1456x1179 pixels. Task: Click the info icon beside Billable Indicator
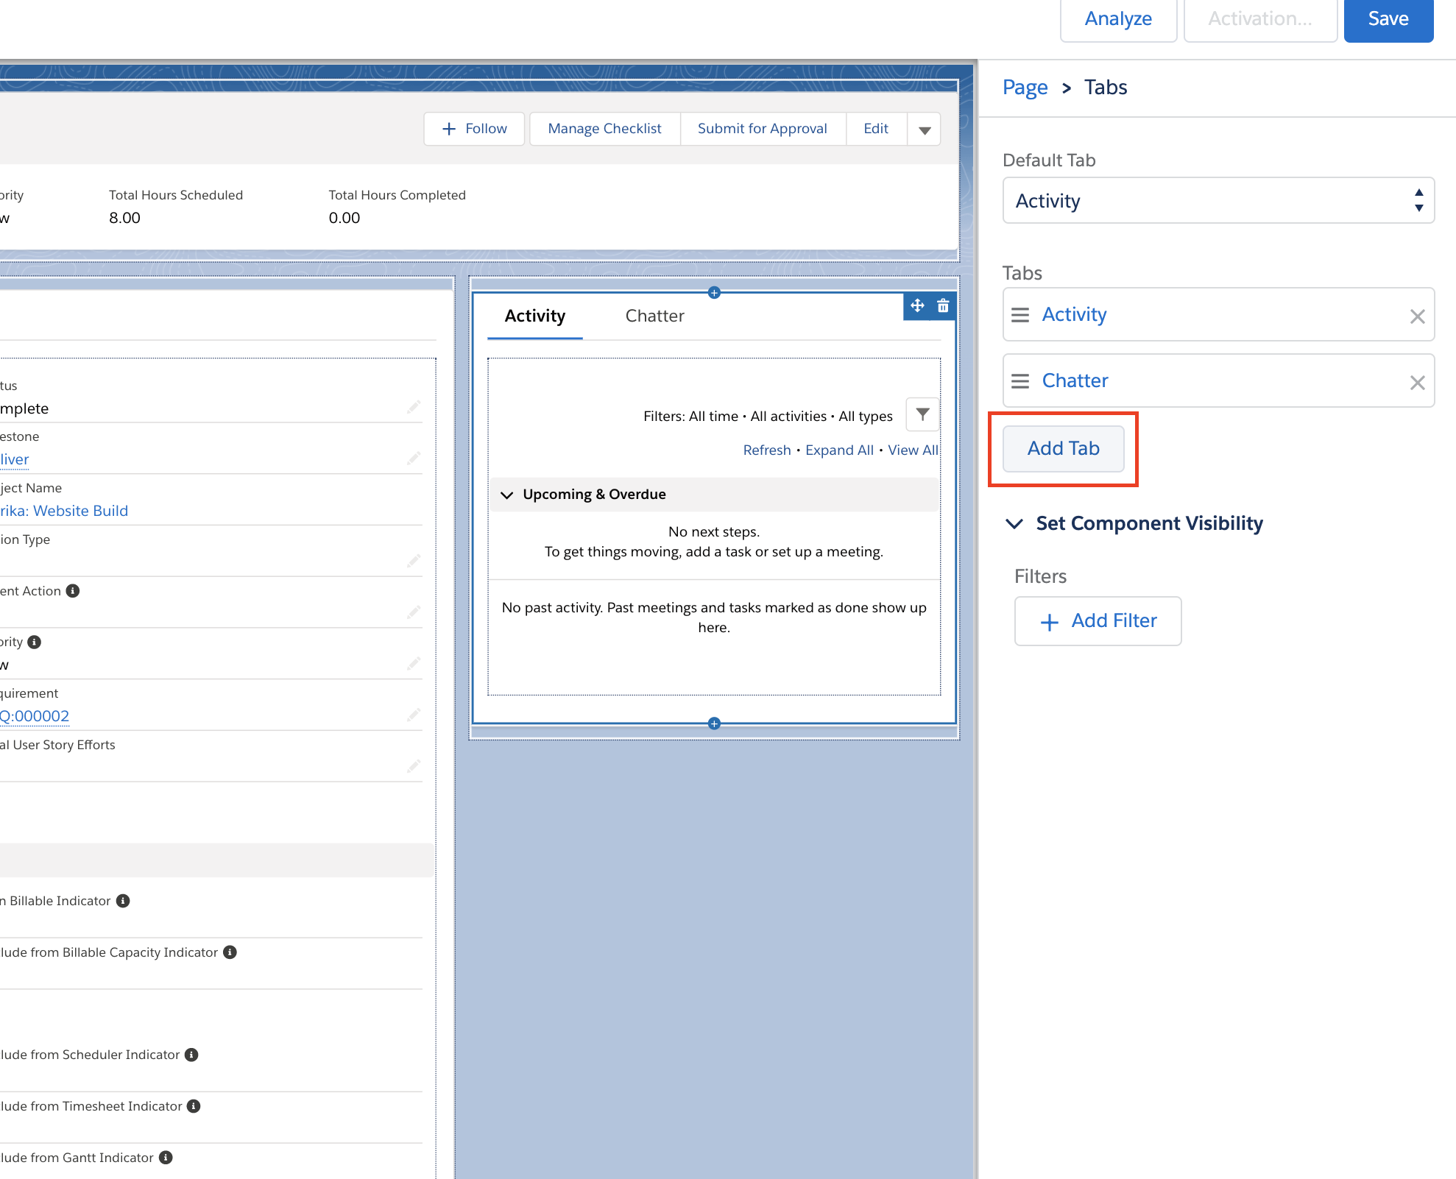click(123, 900)
